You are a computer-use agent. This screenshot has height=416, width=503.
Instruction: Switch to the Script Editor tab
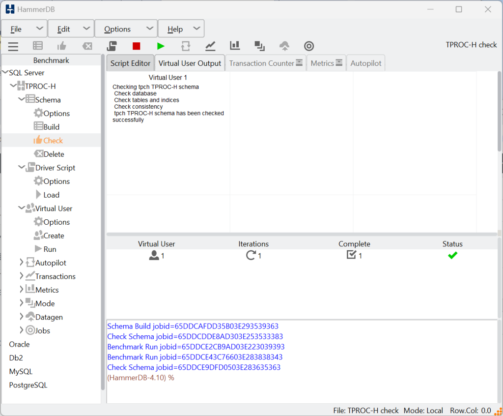click(130, 63)
